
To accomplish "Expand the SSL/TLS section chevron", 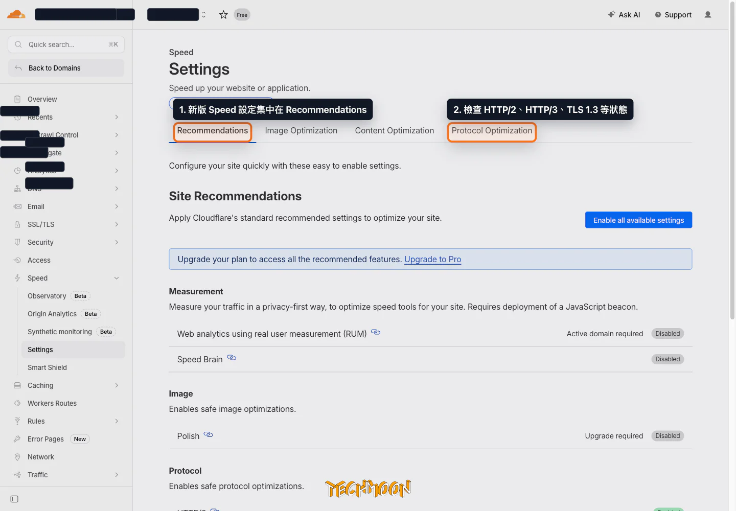I will pos(117,224).
